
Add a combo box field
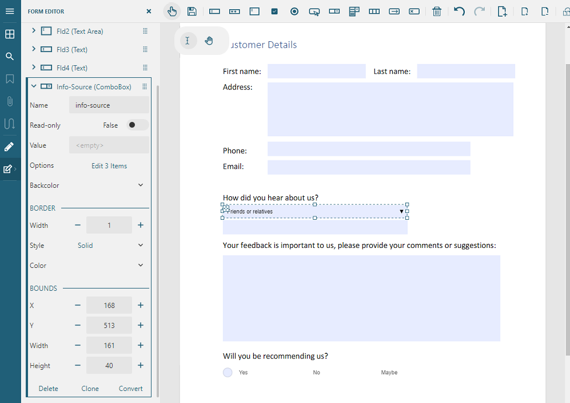(334, 11)
